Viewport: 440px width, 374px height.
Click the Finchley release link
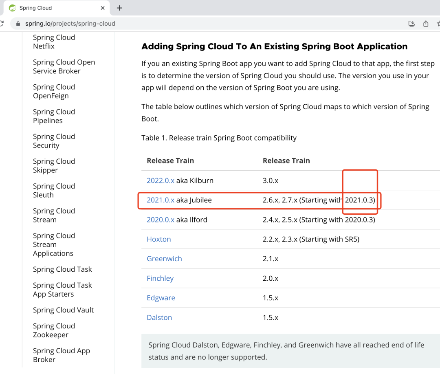tap(160, 278)
